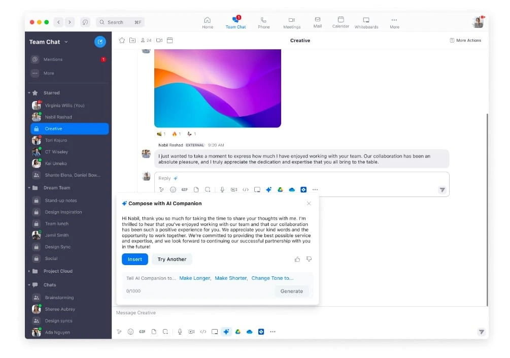Click formatting pen icon in bottom toolbar
The height and width of the screenshot is (358, 510).
pyautogui.click(x=119, y=332)
